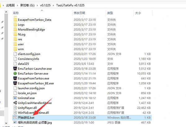Click the UnityPlayer.dll file icon
This screenshot has width=186, height=127.
tap(15, 108)
